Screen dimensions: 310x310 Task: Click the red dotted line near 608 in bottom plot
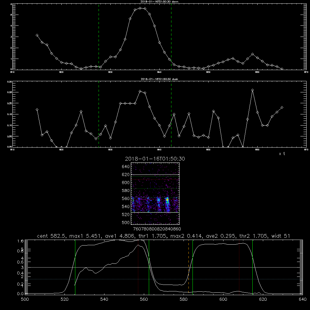coord(239,267)
